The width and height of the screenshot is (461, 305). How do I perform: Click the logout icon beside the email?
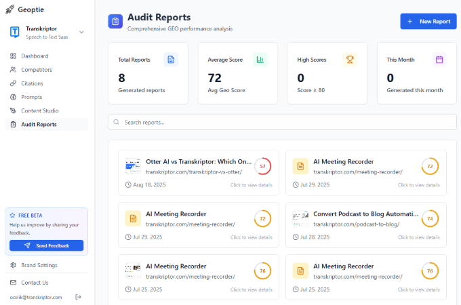(79, 297)
